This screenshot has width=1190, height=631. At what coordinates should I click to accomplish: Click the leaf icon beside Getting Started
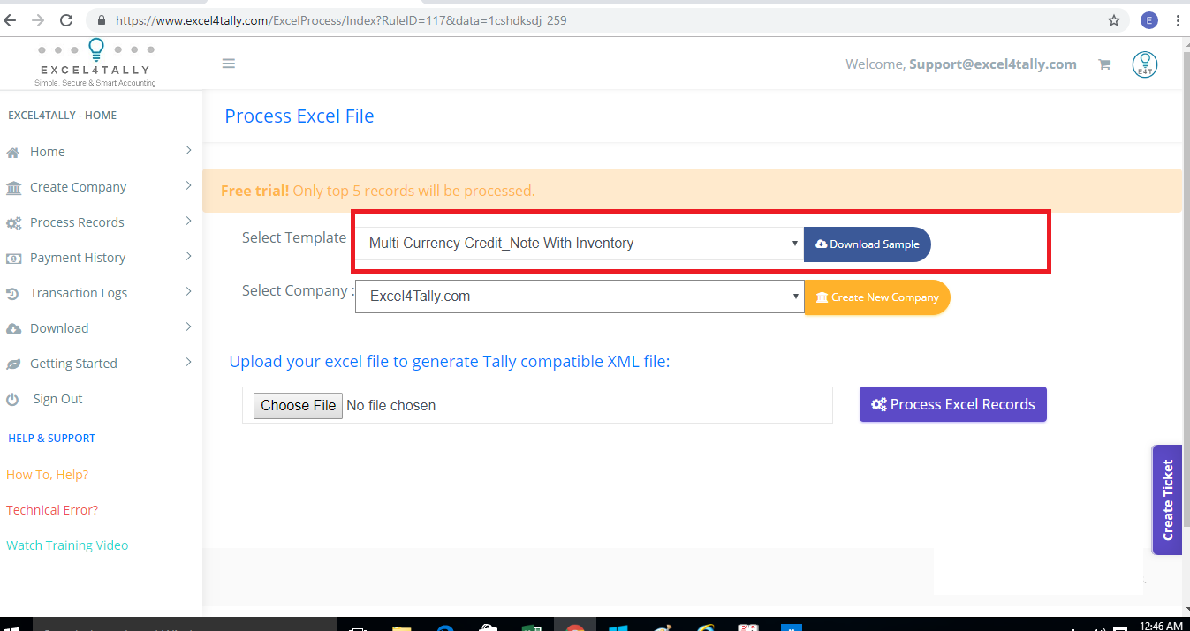pyautogui.click(x=13, y=364)
